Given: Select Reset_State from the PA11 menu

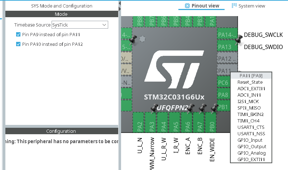Looking at the screenshot, I should (x=251, y=82).
